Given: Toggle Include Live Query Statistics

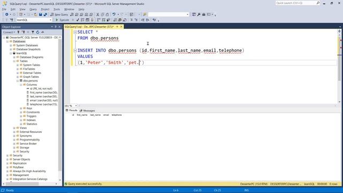Looking at the screenshot, I should click(103, 20).
